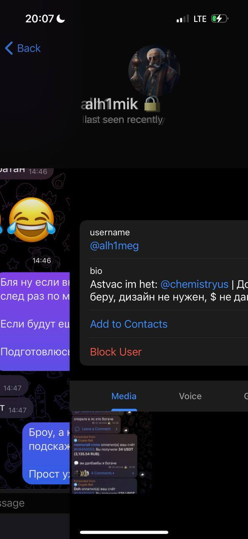The width and height of the screenshot is (248, 539).
Task: Select the Add to Contacts option
Action: 129,324
